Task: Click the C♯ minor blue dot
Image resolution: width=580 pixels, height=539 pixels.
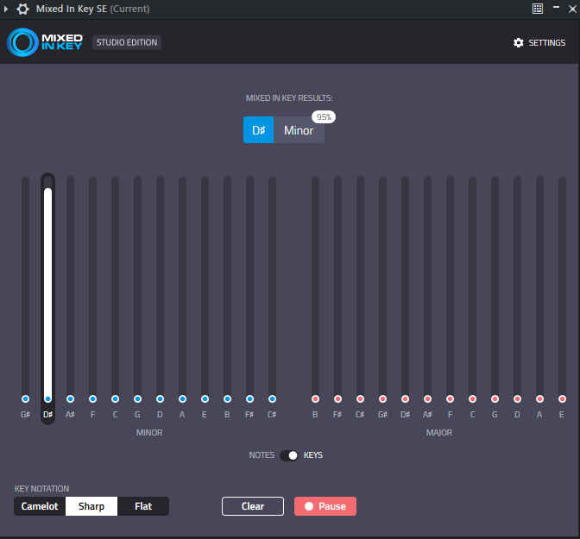Action: click(x=272, y=399)
